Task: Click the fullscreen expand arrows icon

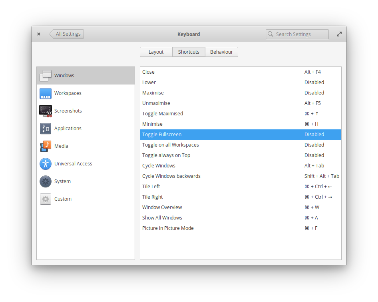Action: pos(339,34)
